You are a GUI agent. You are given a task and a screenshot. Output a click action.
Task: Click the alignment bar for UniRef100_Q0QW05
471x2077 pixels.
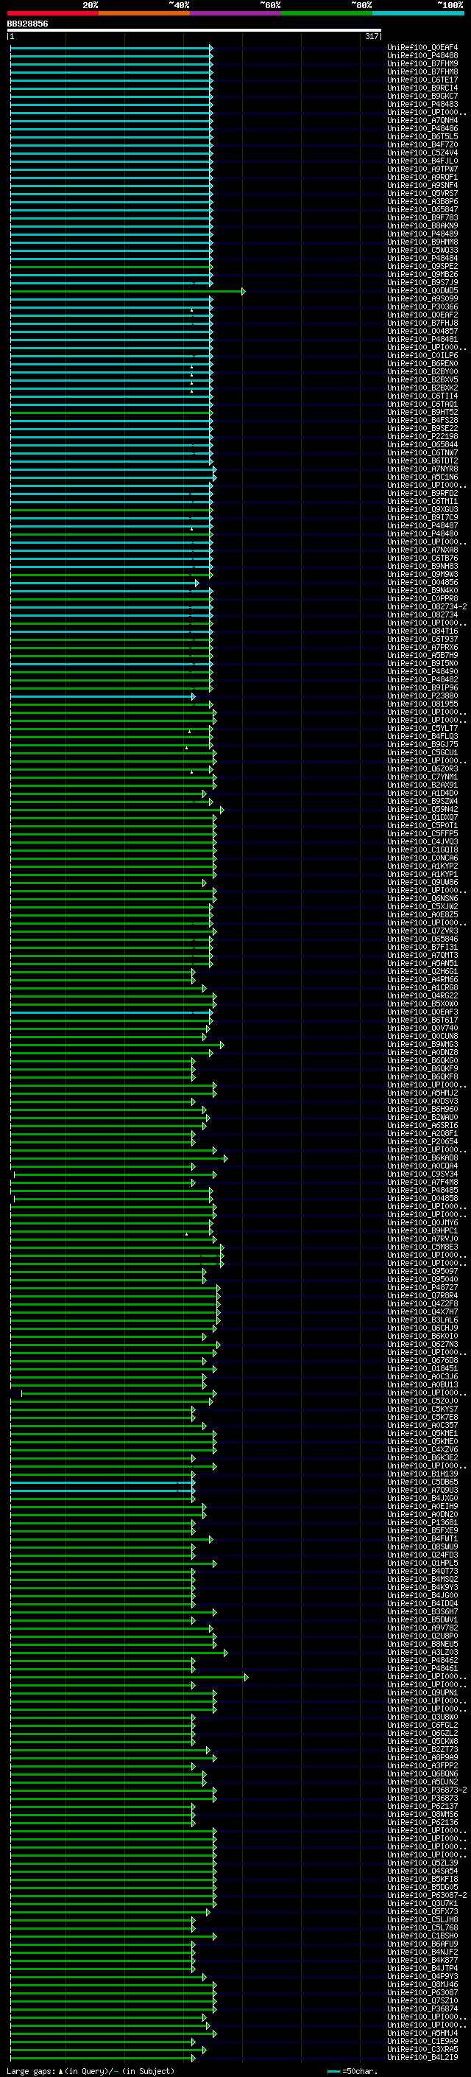tap(127, 291)
